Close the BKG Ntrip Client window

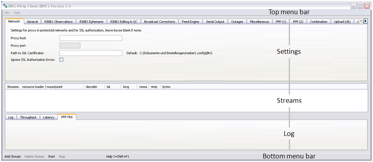367,6
